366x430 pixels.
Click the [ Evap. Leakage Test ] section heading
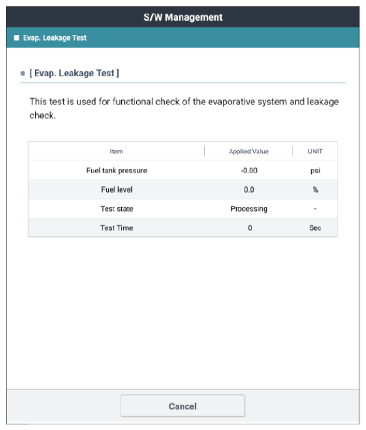(74, 73)
